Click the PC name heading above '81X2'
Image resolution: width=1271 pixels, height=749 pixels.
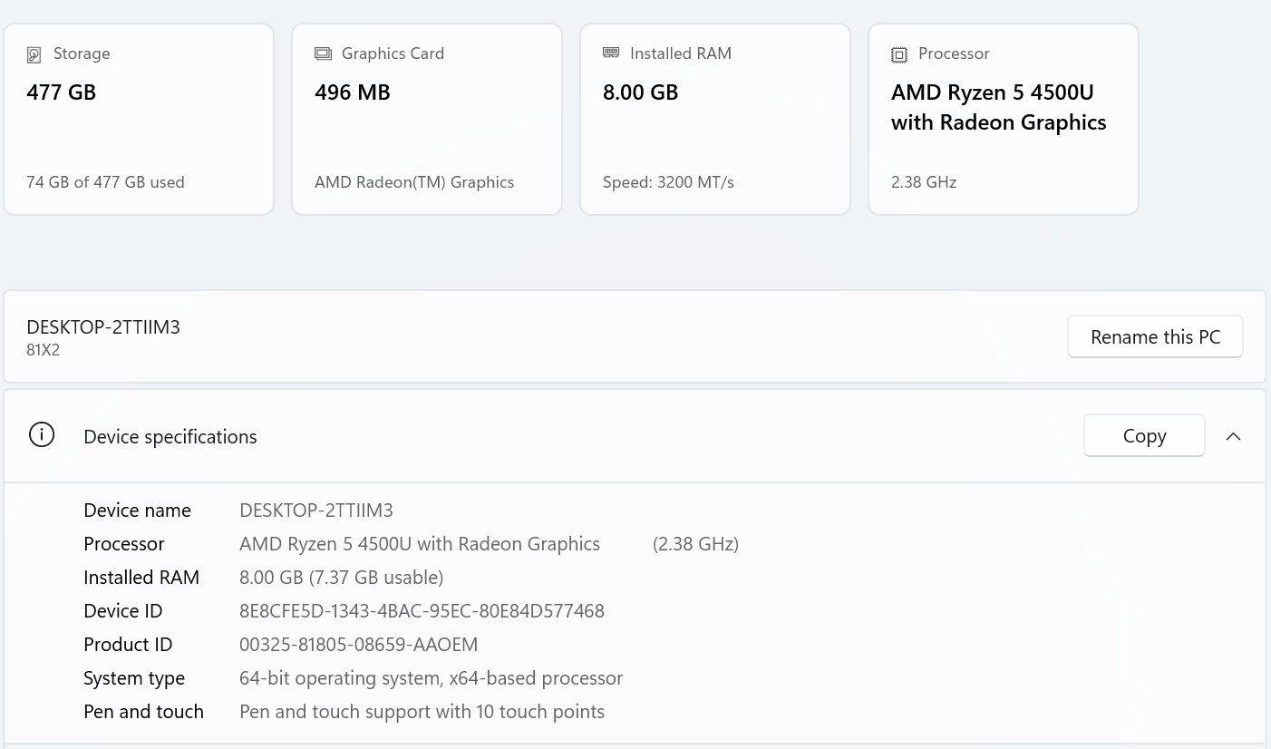(x=103, y=327)
